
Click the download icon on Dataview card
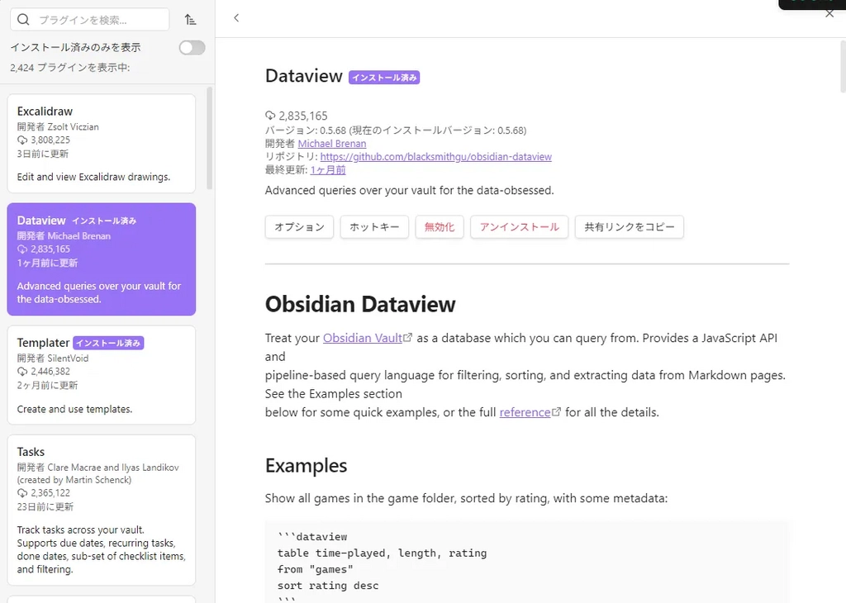click(x=22, y=249)
